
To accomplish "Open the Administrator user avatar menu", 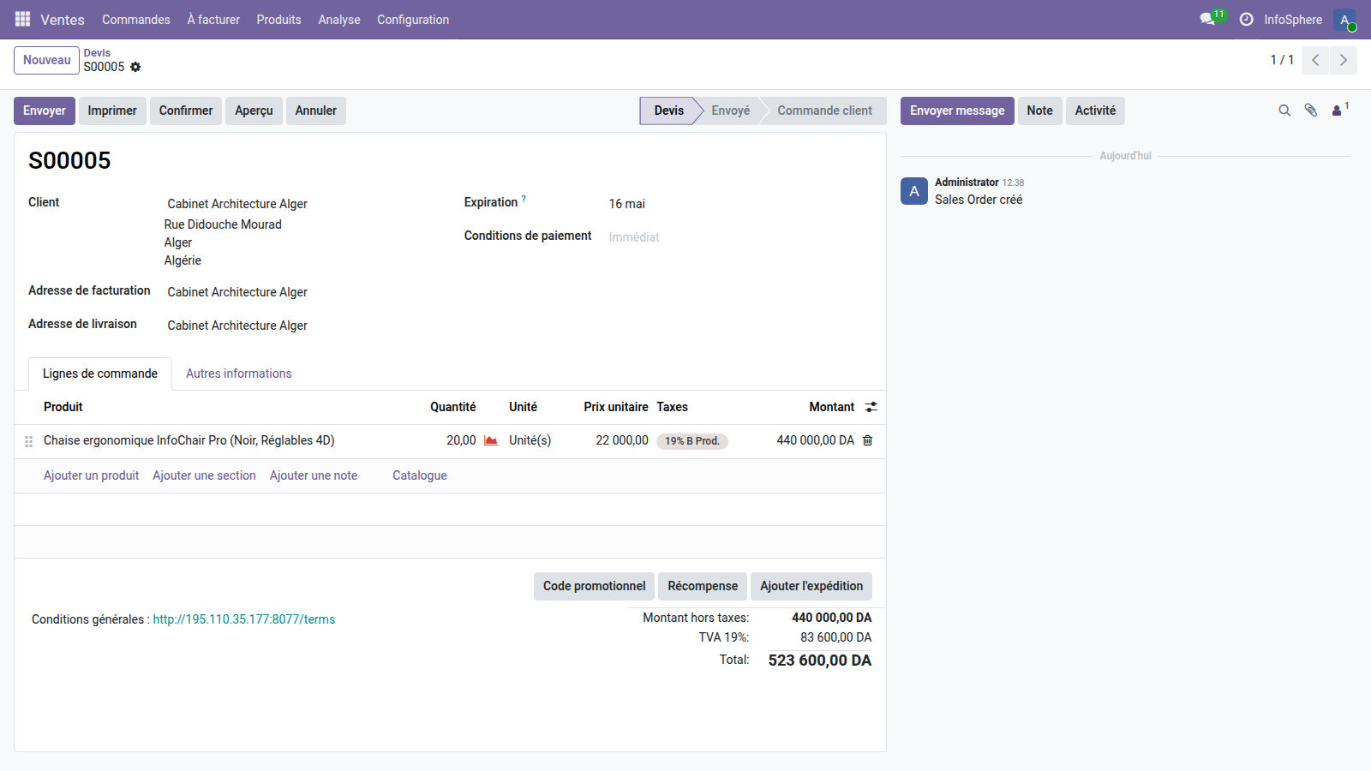I will point(1344,20).
